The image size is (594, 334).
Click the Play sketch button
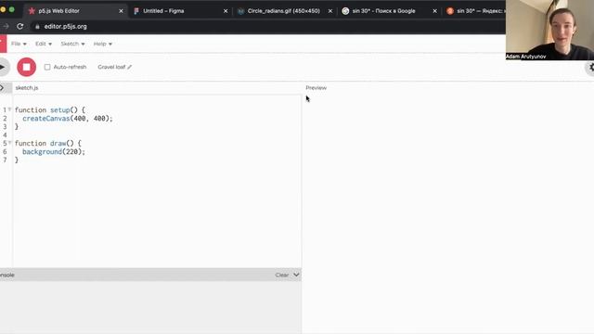pyautogui.click(x=3, y=67)
